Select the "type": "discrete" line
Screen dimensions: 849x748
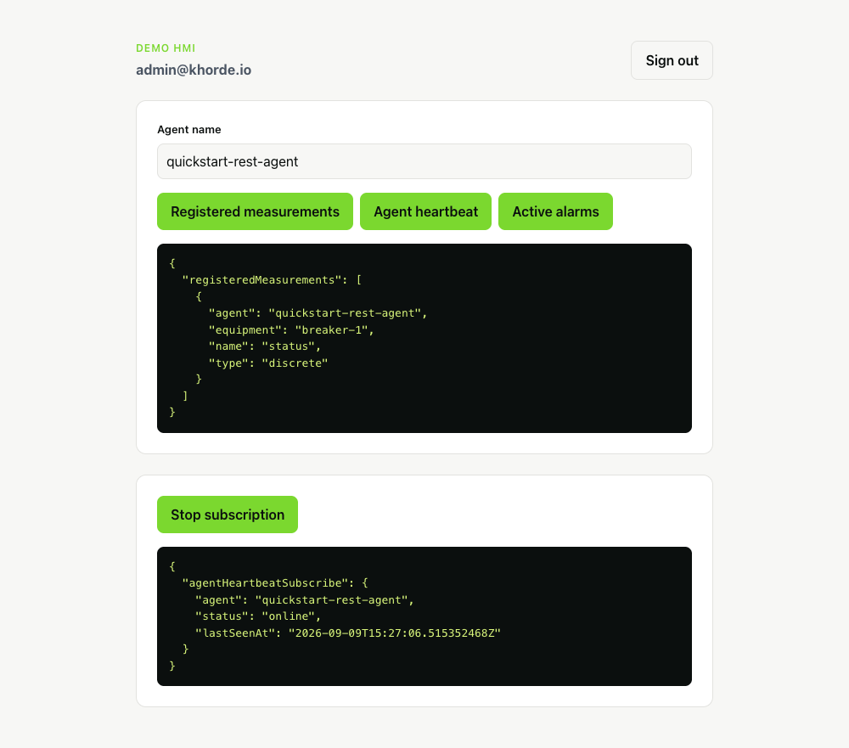click(x=268, y=363)
